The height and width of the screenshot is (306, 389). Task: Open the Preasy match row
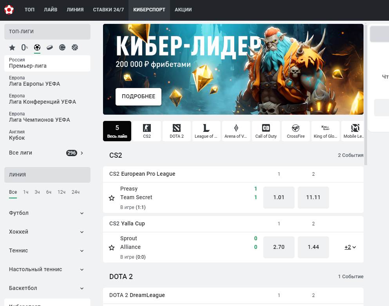(x=233, y=198)
